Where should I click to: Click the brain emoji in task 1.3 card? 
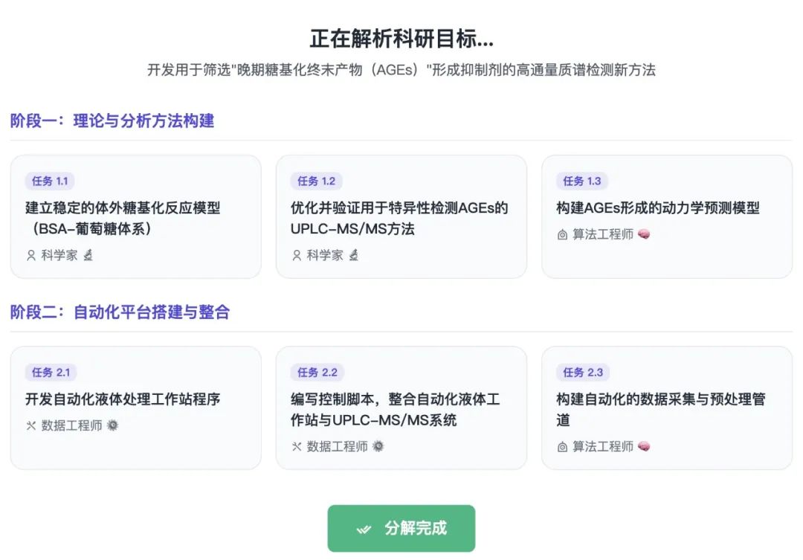coord(644,234)
